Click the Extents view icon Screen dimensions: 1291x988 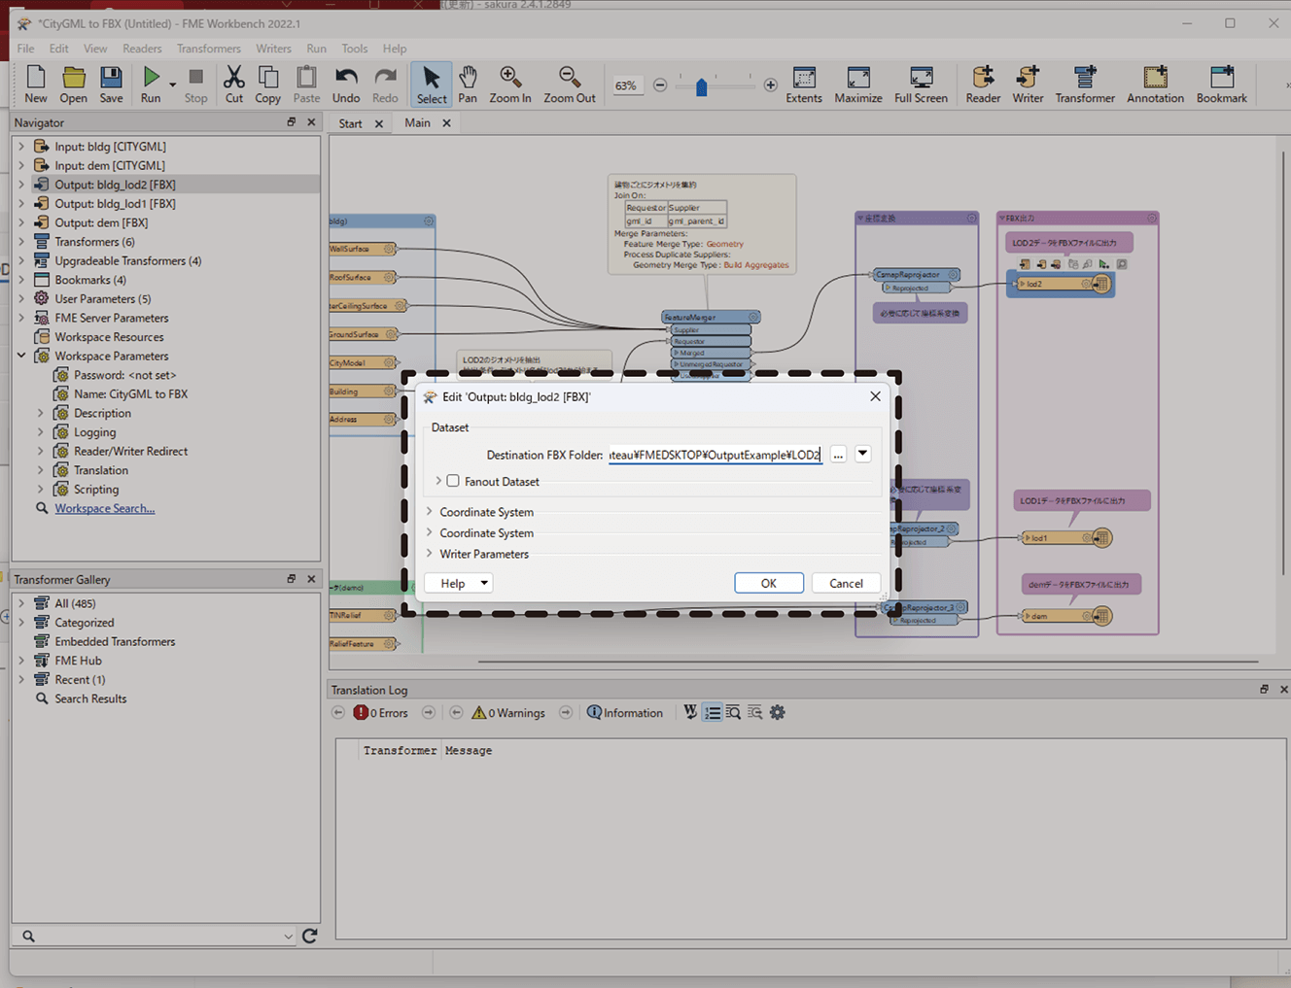(804, 84)
